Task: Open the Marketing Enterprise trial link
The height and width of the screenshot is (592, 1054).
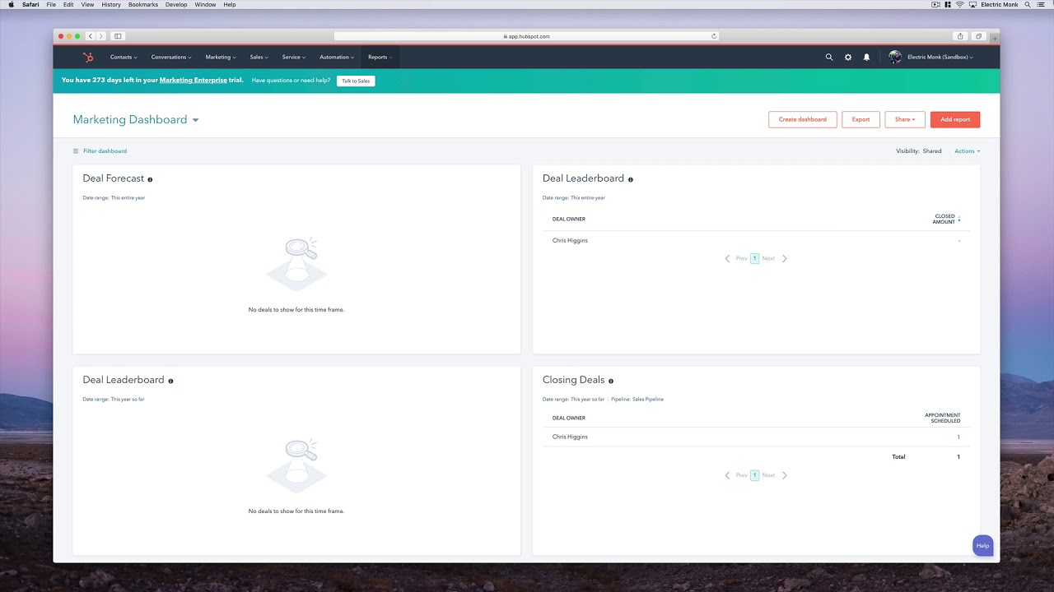Action: click(x=193, y=81)
